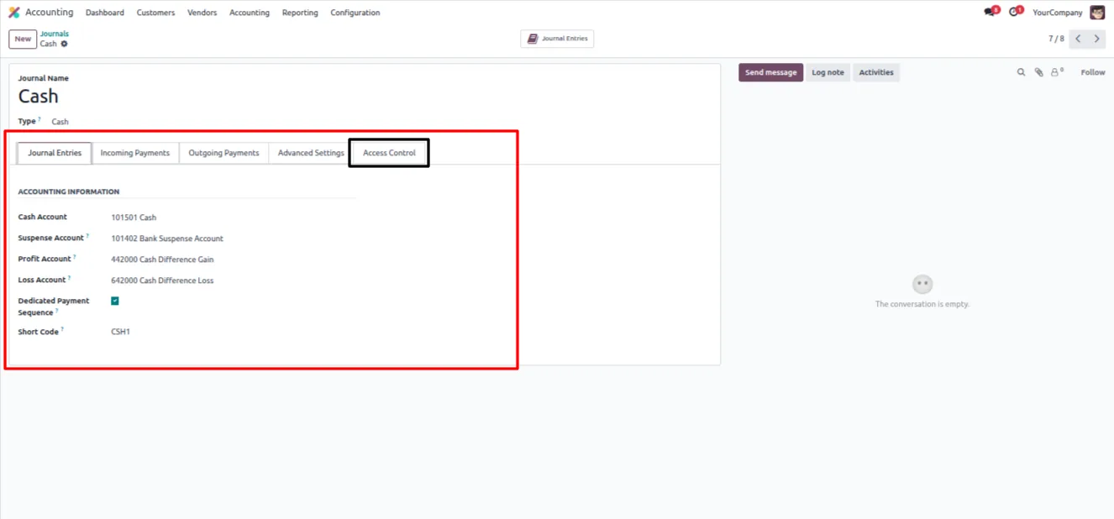Toggle Dedicated Payment Sequence checkbox

coord(115,301)
